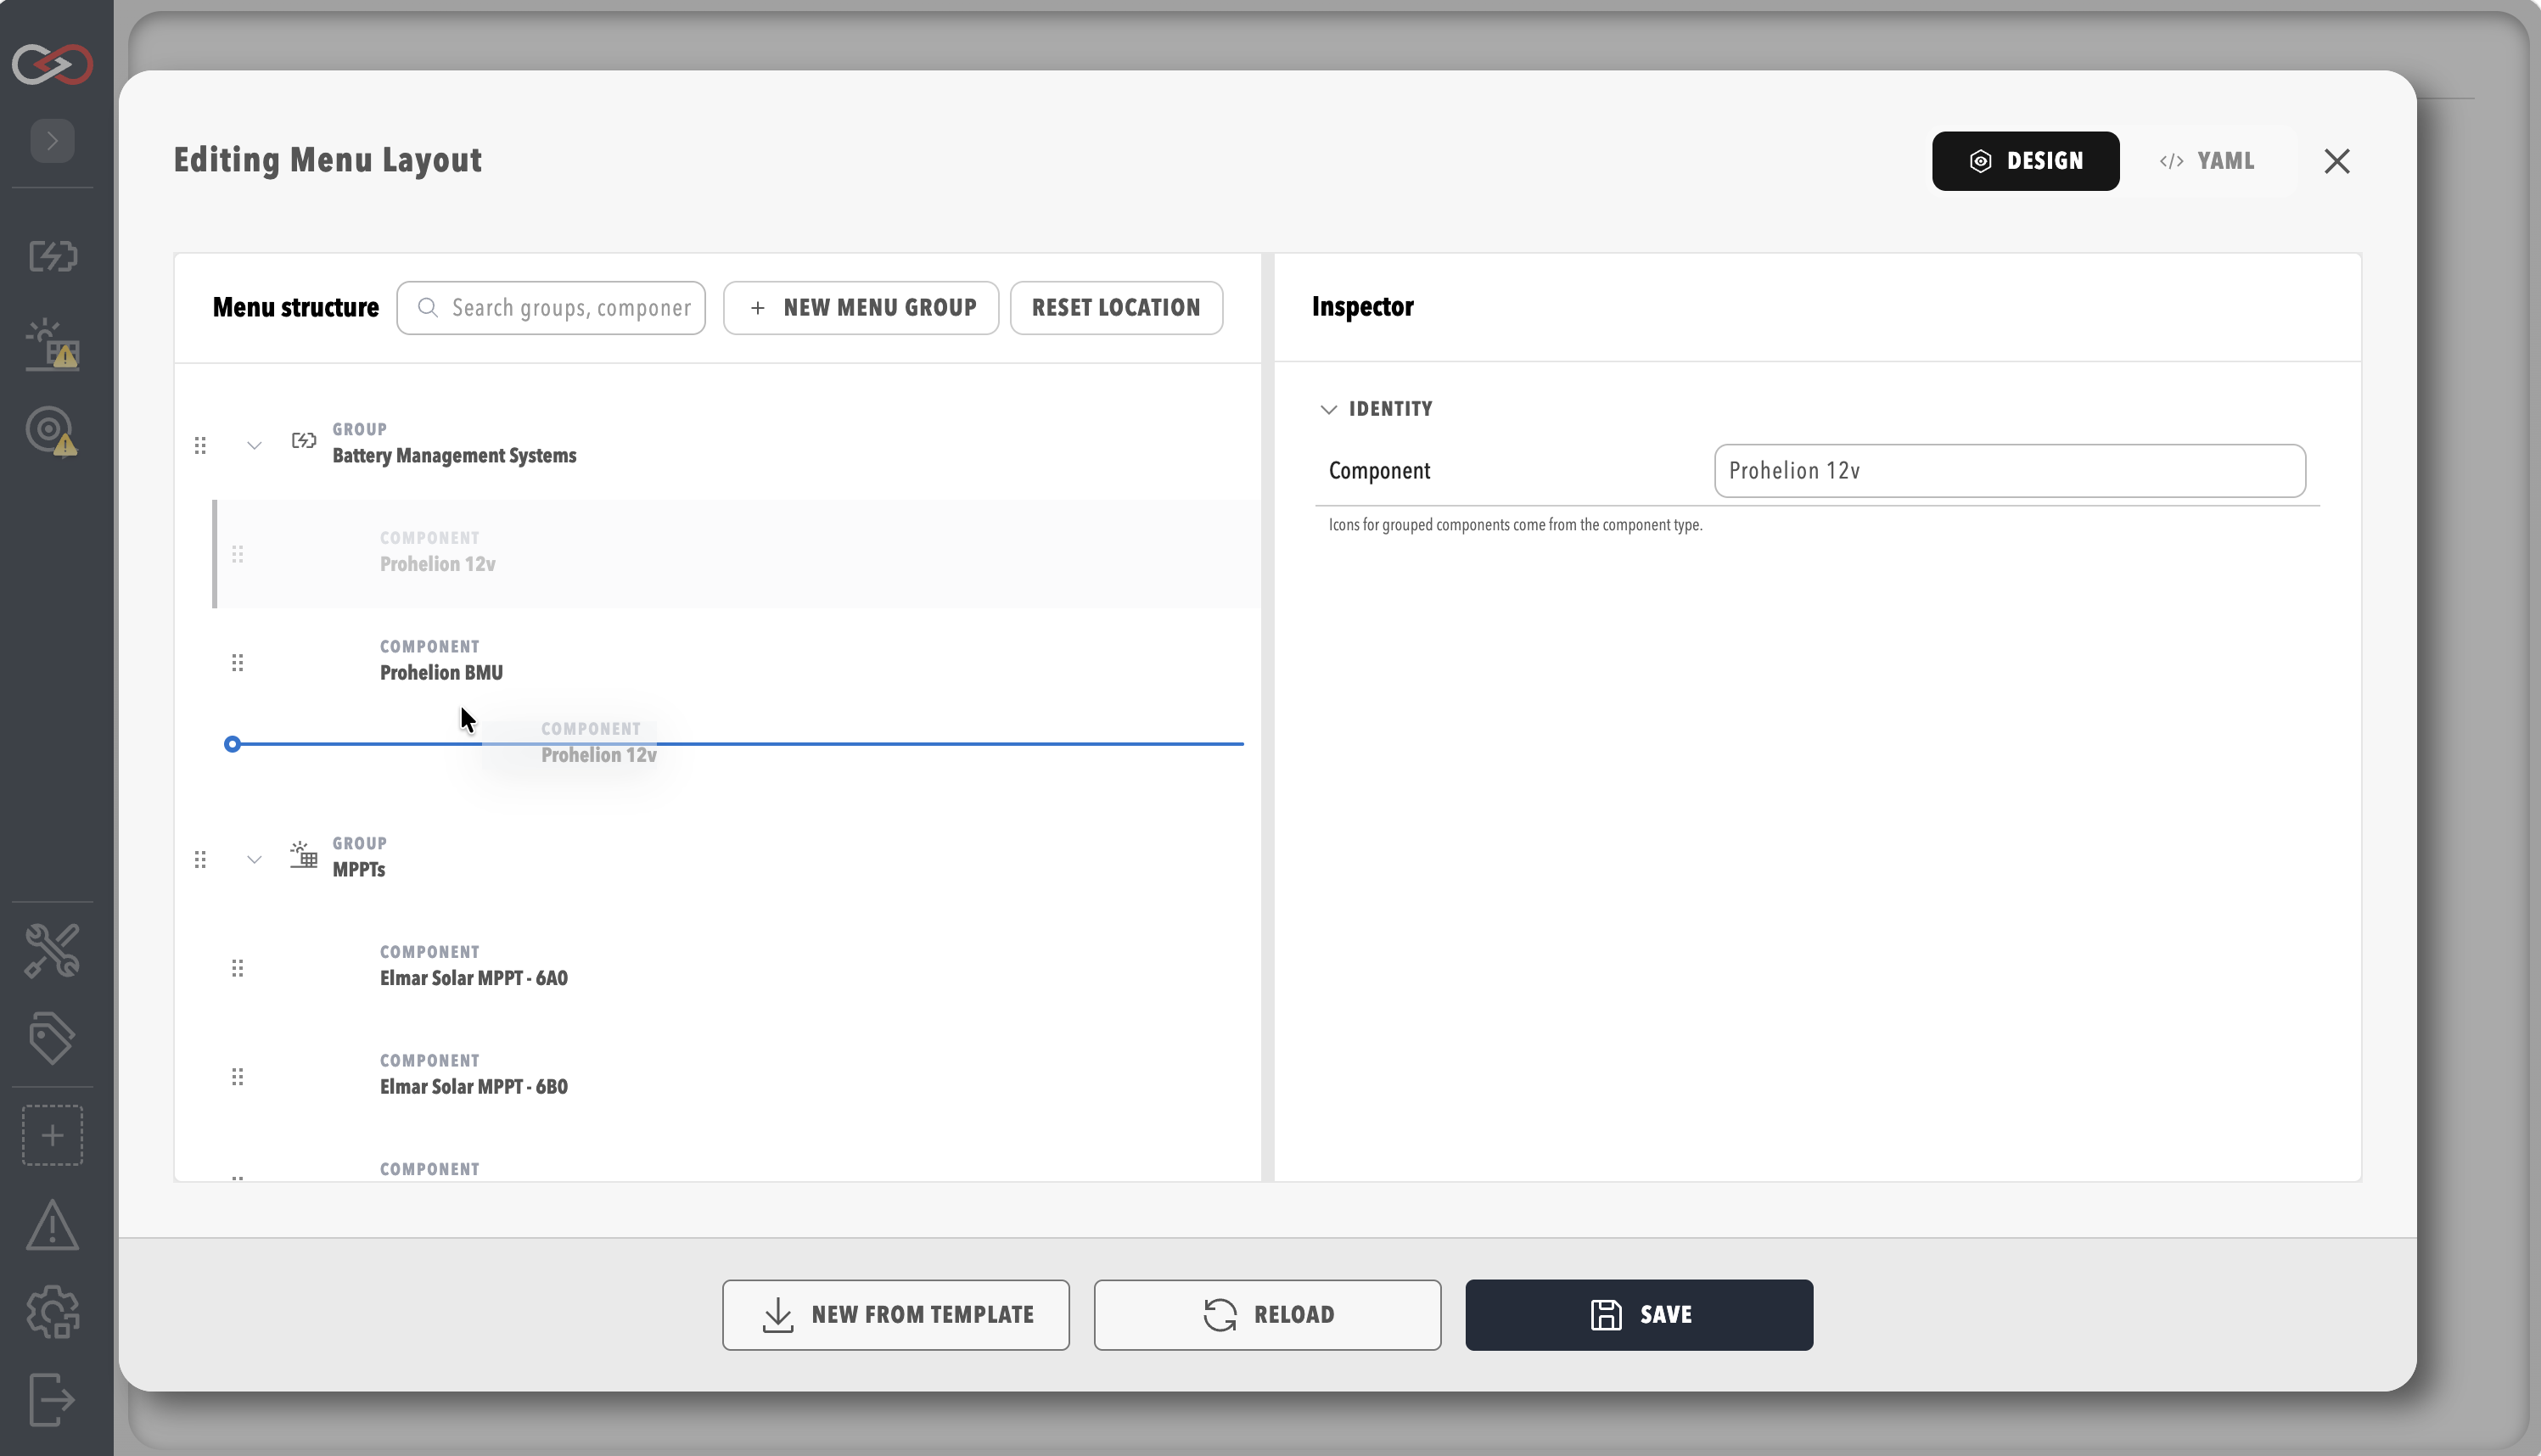
Task: Click logout icon in sidebar
Action: click(x=52, y=1399)
